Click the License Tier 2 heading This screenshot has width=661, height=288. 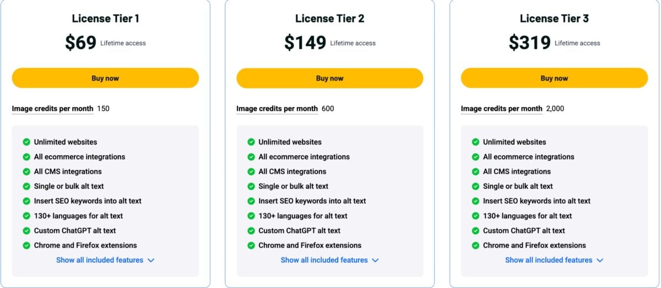point(329,19)
